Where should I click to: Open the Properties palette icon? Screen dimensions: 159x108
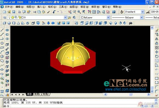(89, 12)
